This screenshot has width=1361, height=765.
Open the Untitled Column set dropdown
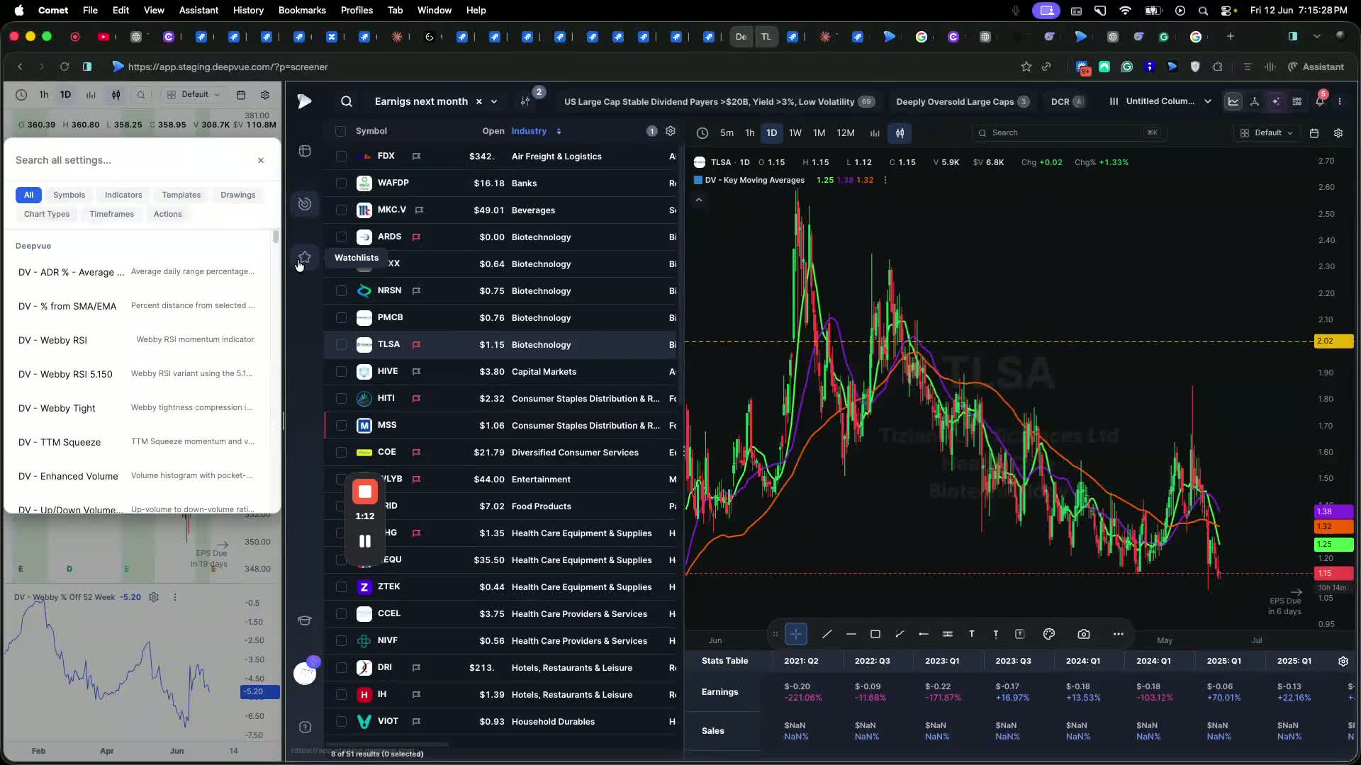[1160, 101]
